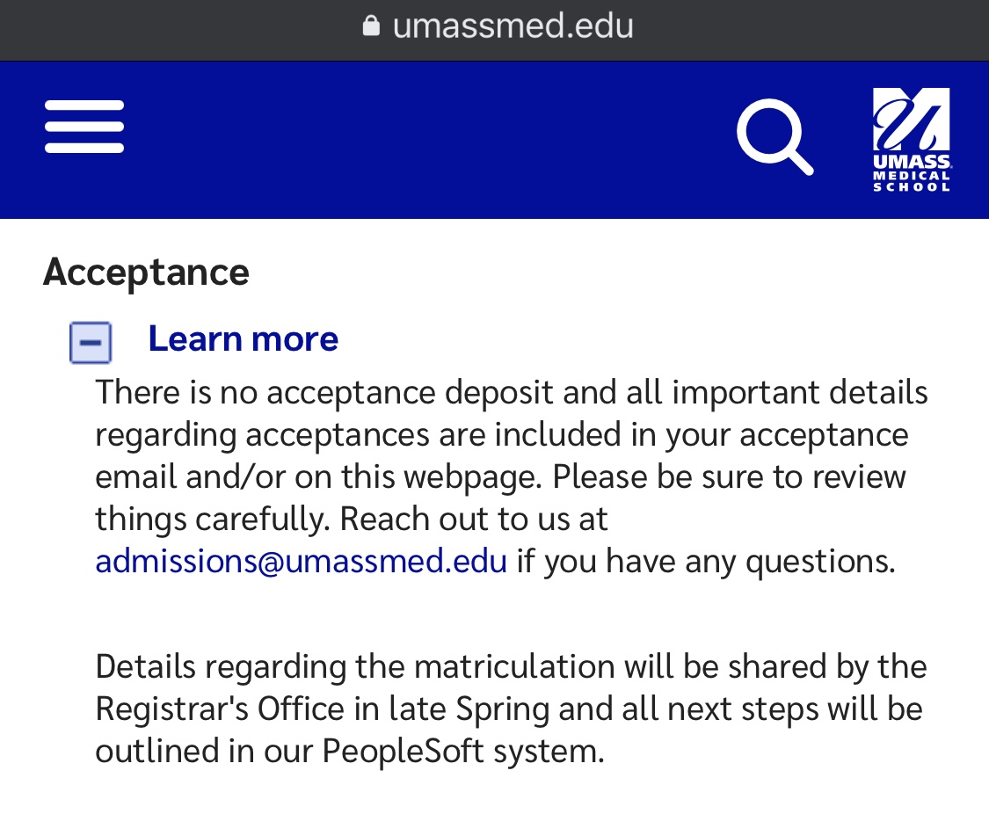This screenshot has height=836, width=989.
Task: Email admissions@umassmed.edu via the link
Action: coord(301,561)
